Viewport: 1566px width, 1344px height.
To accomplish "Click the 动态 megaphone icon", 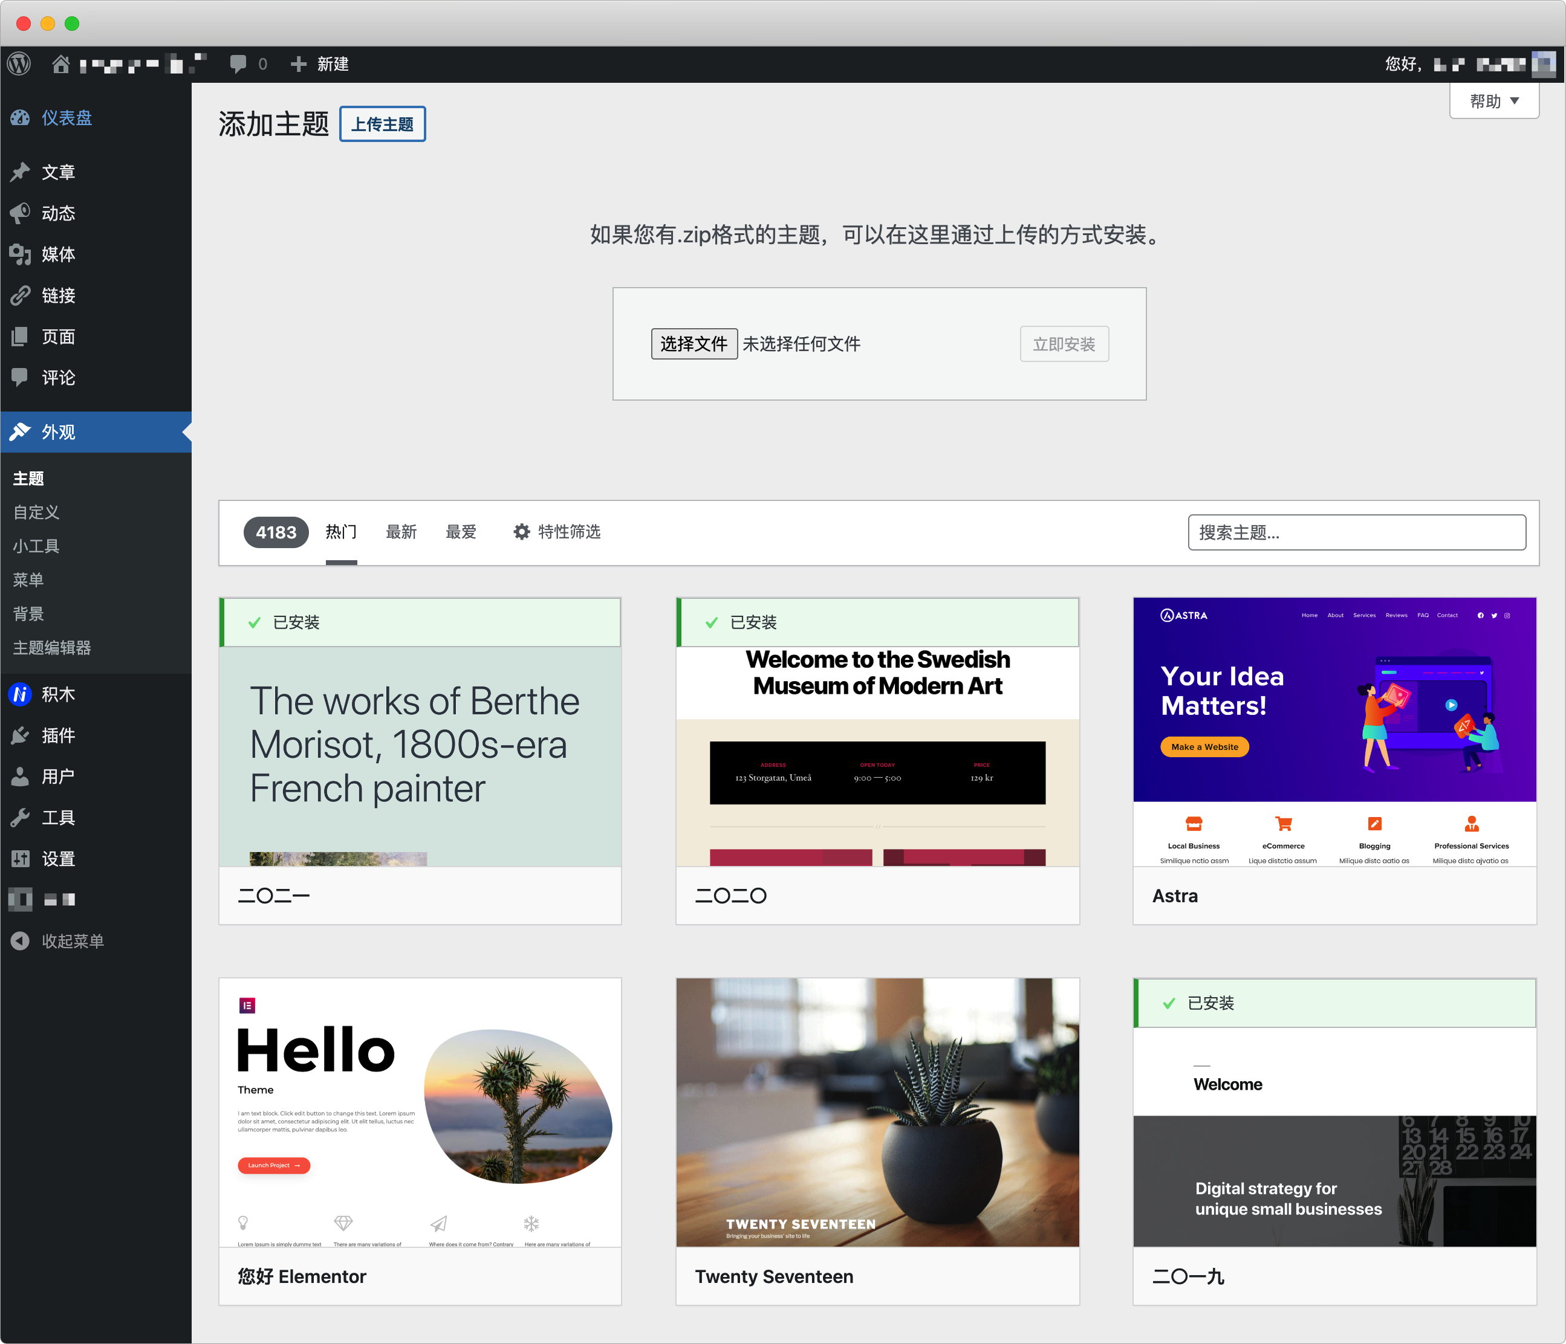I will (21, 213).
